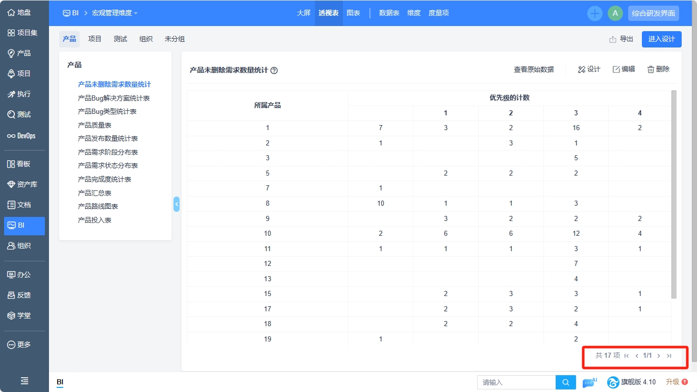Collapse the 产品 report list panel

(x=177, y=204)
